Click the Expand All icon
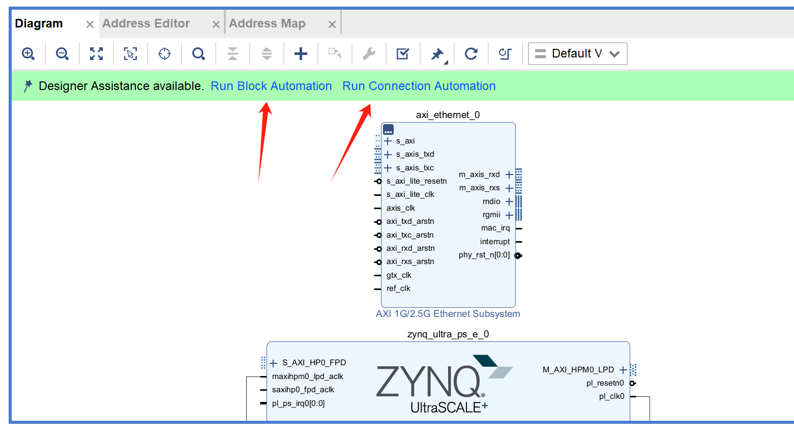This screenshot has width=794, height=435. click(267, 53)
